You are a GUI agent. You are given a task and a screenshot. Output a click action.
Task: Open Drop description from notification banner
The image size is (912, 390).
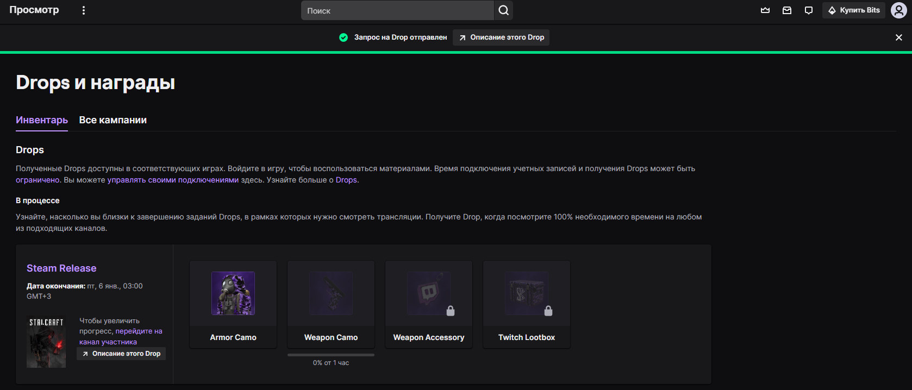(x=501, y=37)
